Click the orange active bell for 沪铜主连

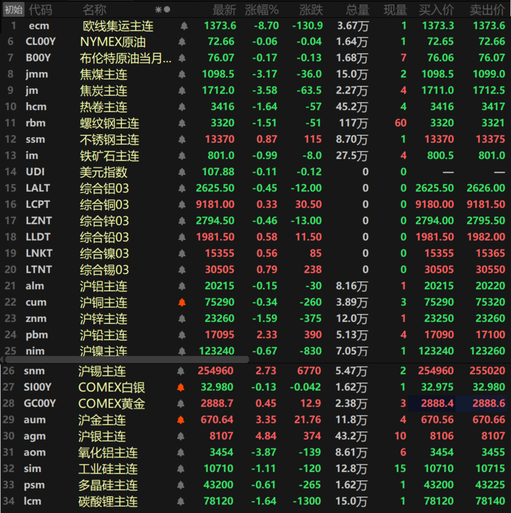[182, 303]
